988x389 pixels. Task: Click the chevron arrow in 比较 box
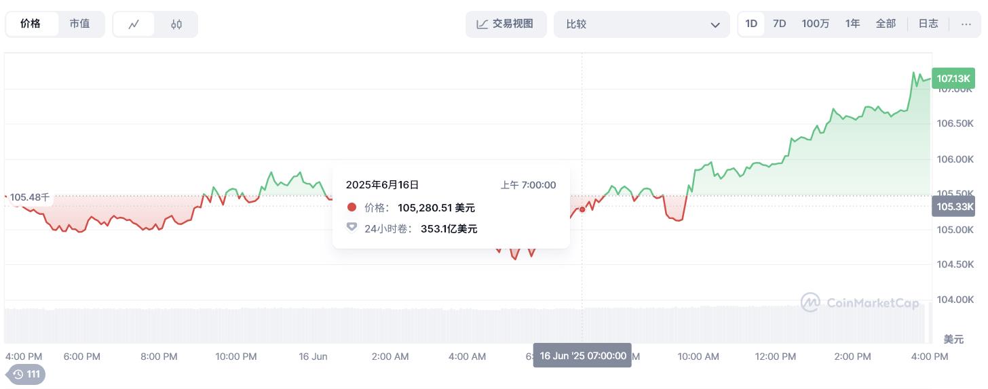715,25
